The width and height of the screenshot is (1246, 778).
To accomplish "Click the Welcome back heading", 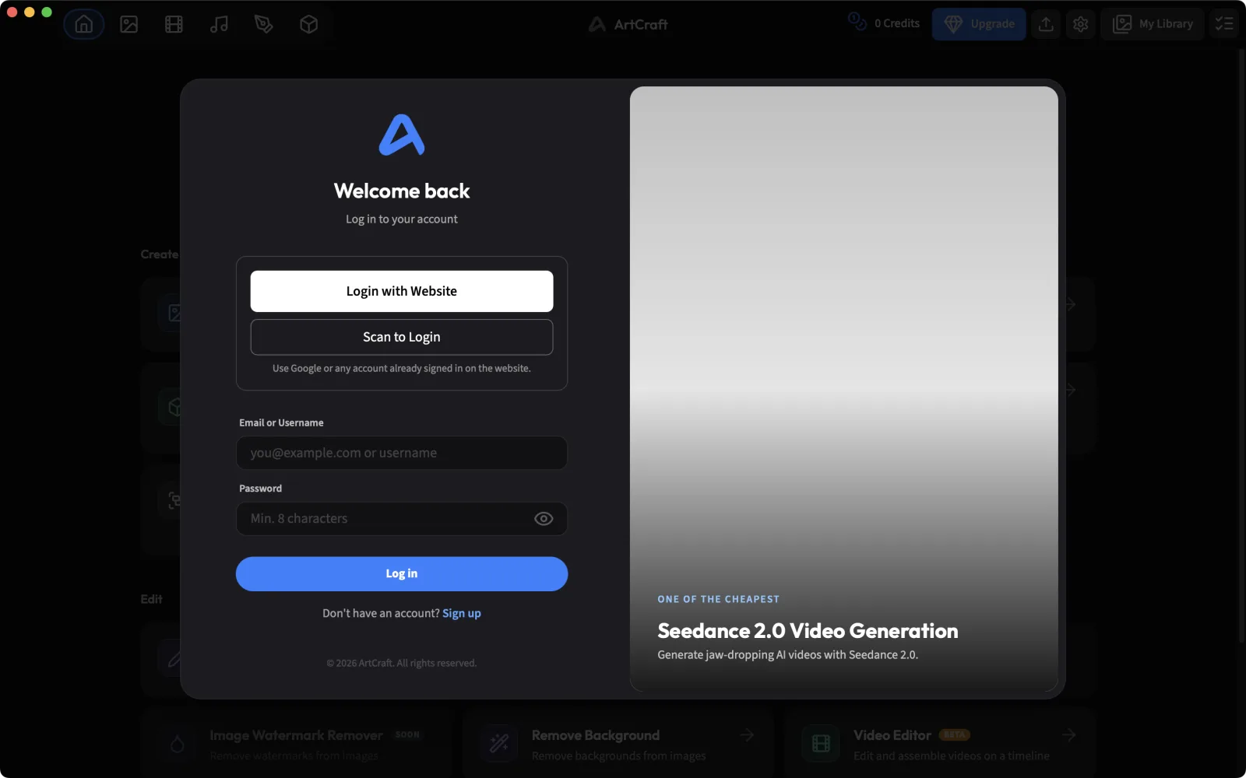I will point(402,191).
